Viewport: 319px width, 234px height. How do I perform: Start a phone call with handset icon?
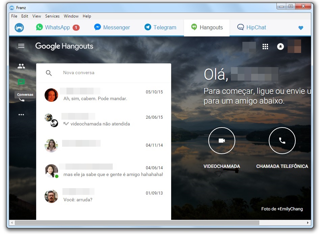[x=282, y=141]
